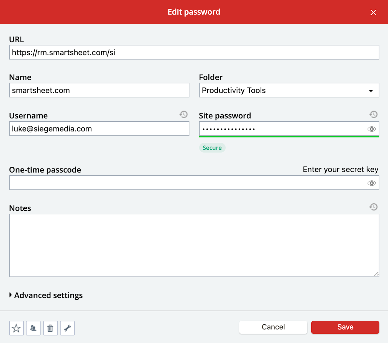Click the 'Enter your secret key' text

pos(341,170)
